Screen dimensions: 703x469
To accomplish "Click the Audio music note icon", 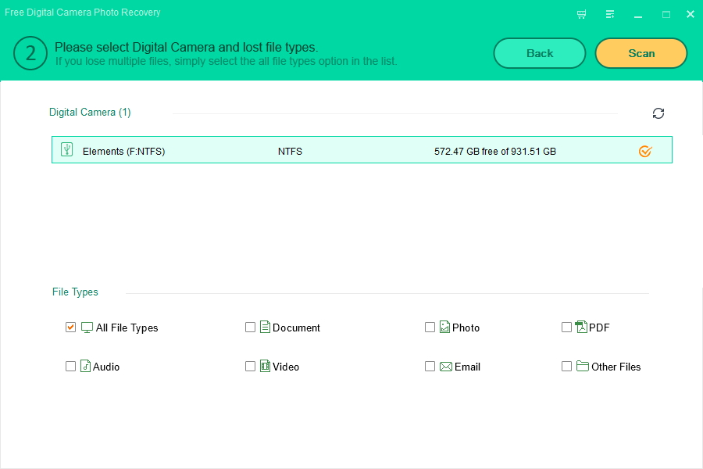I will (85, 366).
